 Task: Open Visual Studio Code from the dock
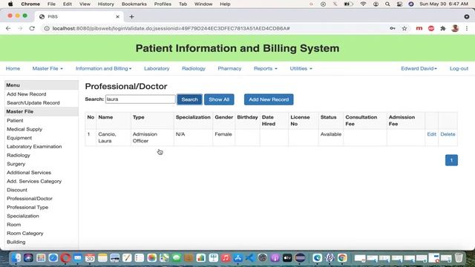coord(250,258)
